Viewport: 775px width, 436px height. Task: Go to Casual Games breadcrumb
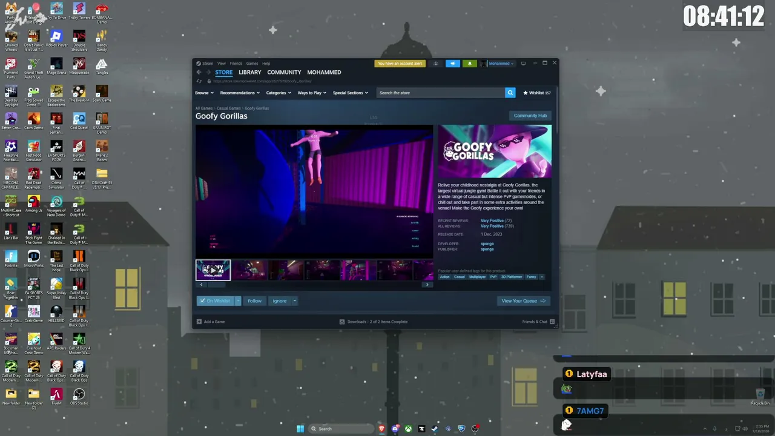[x=229, y=108]
